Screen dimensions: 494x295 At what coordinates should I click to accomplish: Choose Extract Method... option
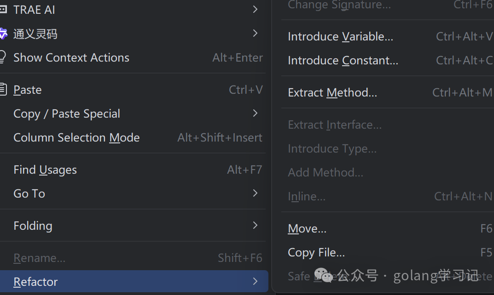coord(332,92)
